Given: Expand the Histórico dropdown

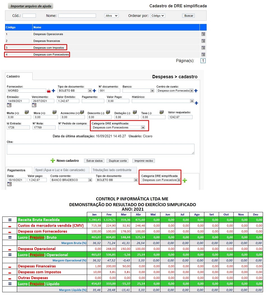Looking at the screenshot, I should tap(192, 101).
